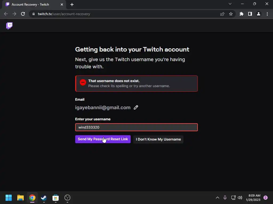
Task: Close the Chrome window
Action: tap(267, 4)
